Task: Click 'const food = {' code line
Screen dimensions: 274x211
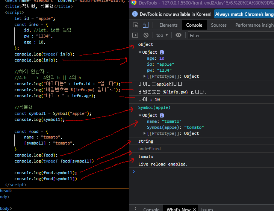Action: point(31,131)
